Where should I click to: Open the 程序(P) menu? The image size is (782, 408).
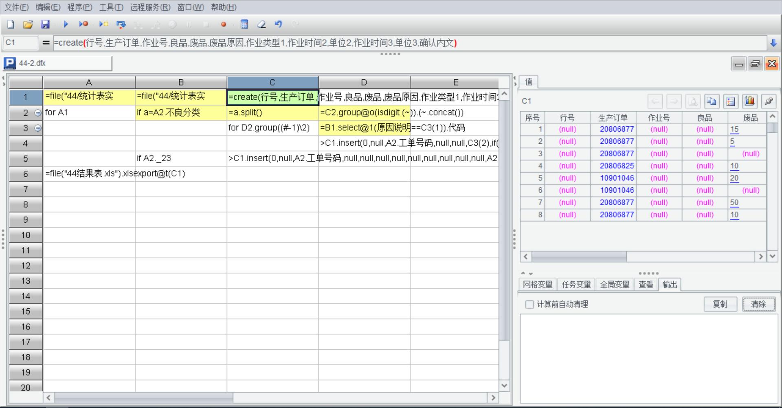click(80, 7)
